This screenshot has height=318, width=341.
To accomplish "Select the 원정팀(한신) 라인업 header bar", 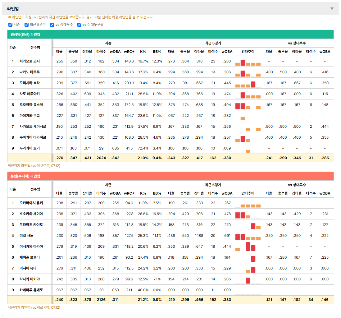I will coord(170,35).
